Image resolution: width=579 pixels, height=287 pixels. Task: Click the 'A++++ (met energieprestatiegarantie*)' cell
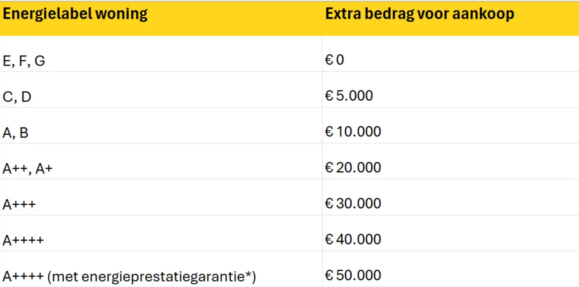161,269
